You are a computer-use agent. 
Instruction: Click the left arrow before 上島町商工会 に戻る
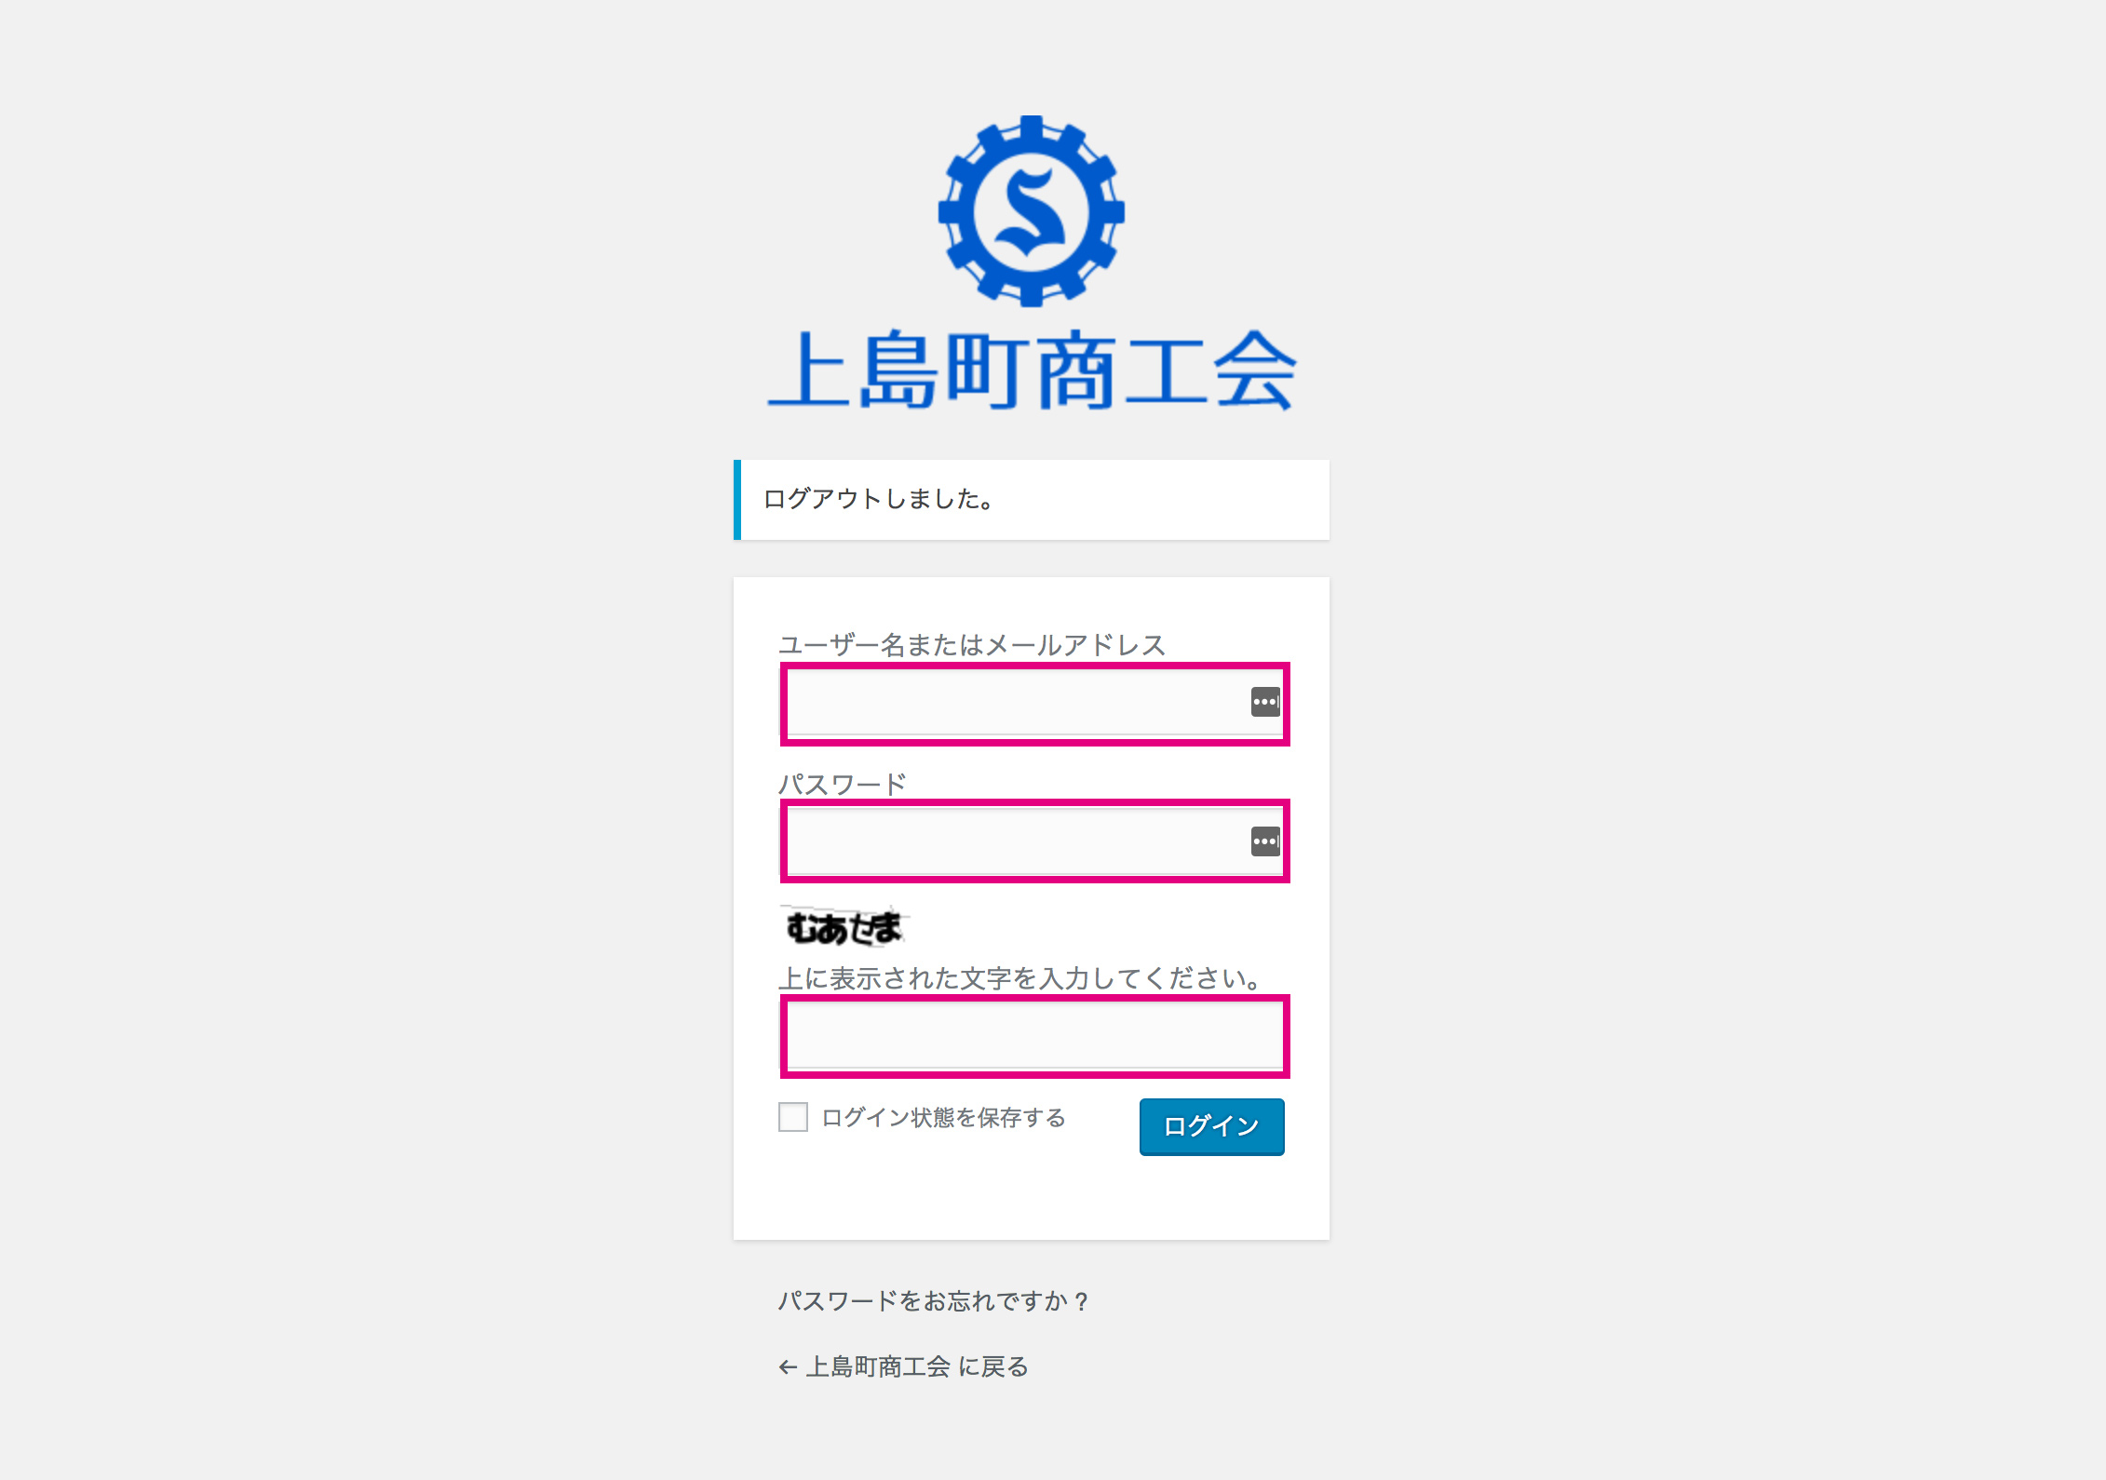[788, 1367]
